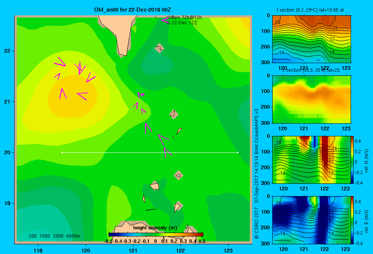
Task: Click the 0 tick on vel. N color scale
Action: (x=356, y=162)
